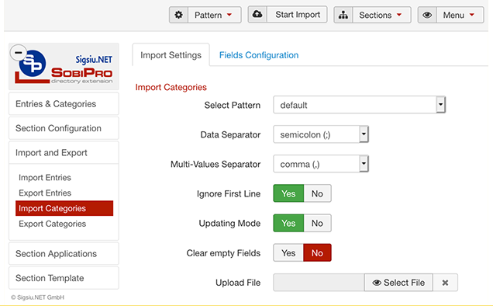
Task: Set Ignore First Line to No
Action: coord(317,193)
